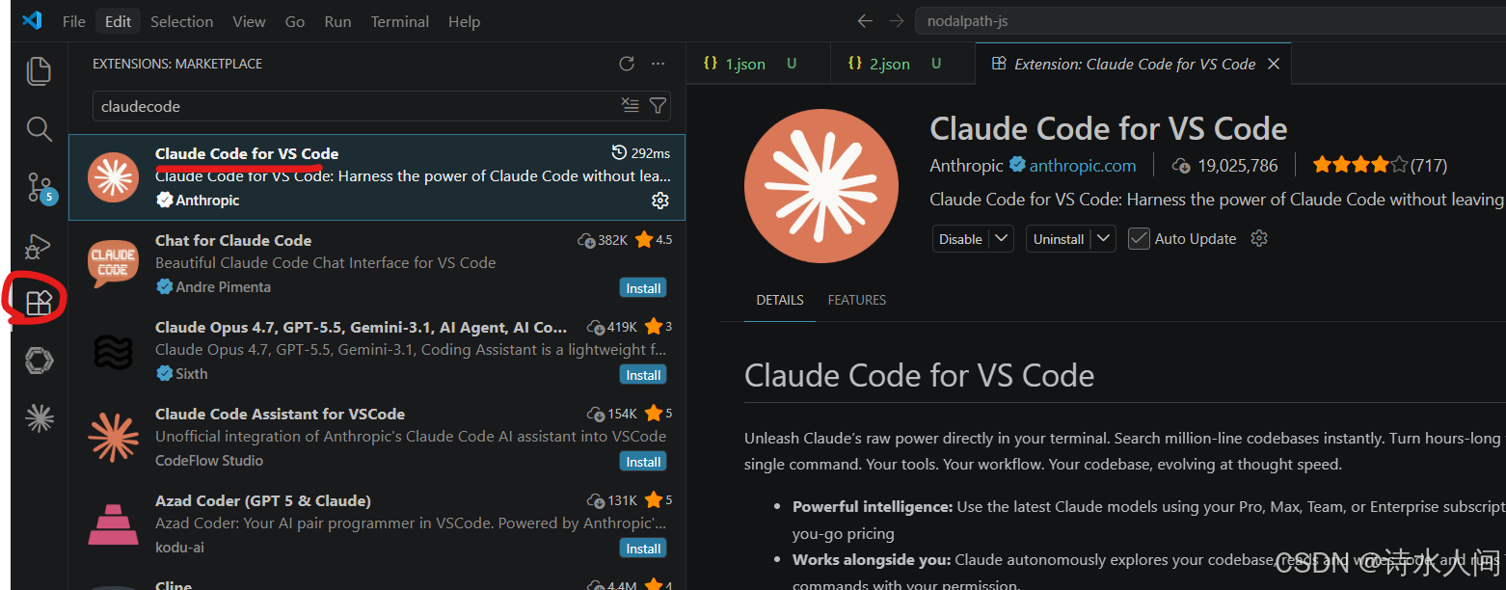Switch to the 2.json editor tab
This screenshot has height=590, width=1506.
coord(902,64)
